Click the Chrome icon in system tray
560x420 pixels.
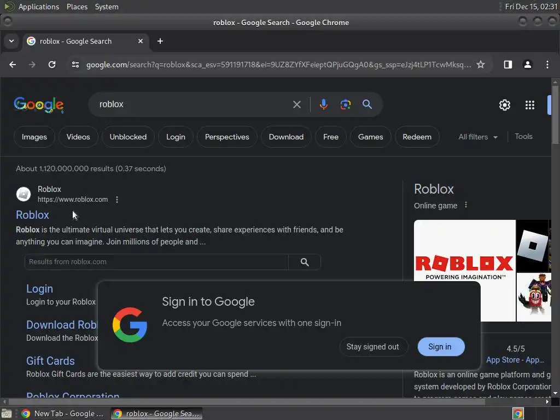518,413
